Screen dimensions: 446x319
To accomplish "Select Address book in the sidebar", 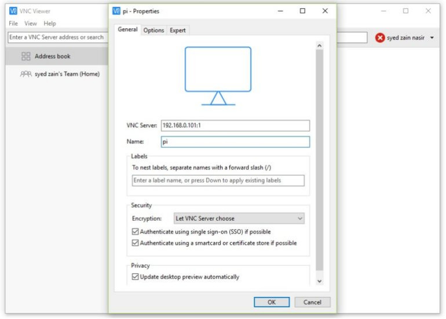I will click(x=57, y=56).
